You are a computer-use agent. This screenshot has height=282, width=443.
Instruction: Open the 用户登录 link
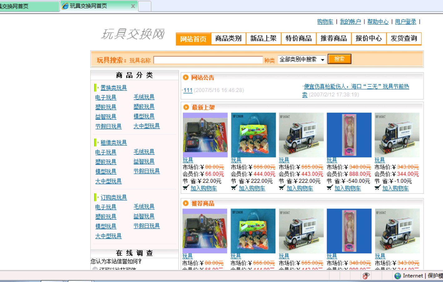[x=406, y=22]
